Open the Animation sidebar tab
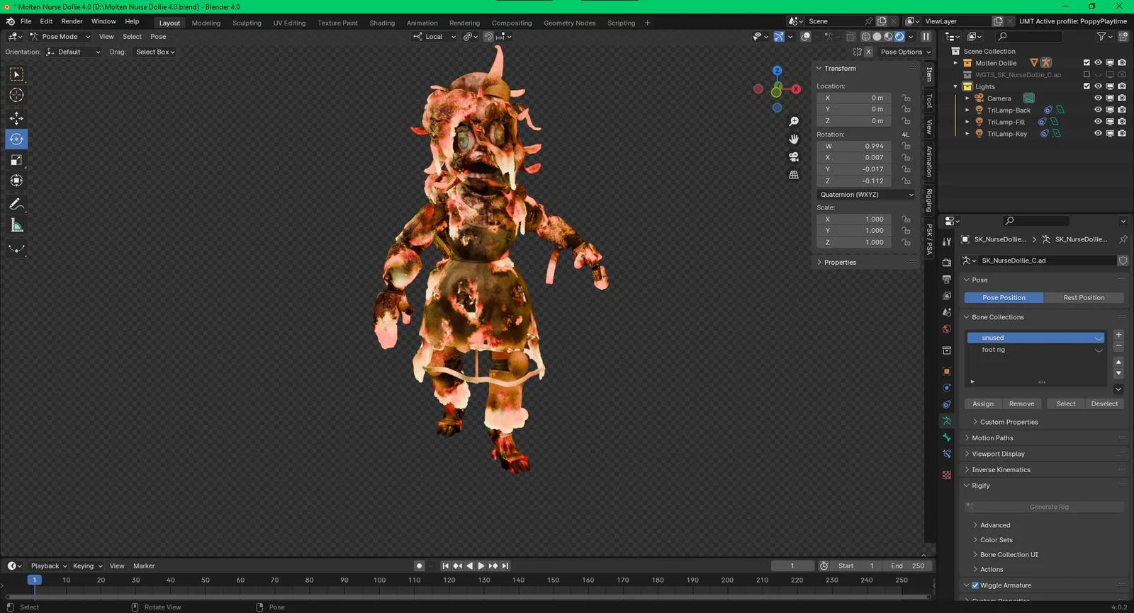This screenshot has height=613, width=1134. pyautogui.click(x=929, y=161)
